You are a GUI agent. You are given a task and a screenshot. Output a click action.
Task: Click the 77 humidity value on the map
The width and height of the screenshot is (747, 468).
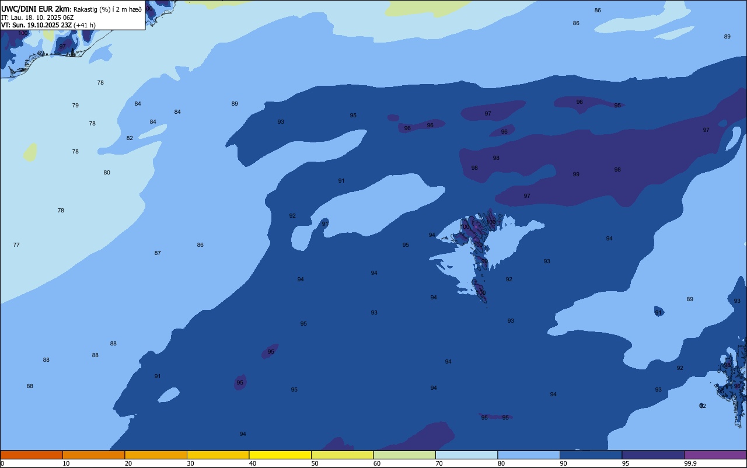16,245
